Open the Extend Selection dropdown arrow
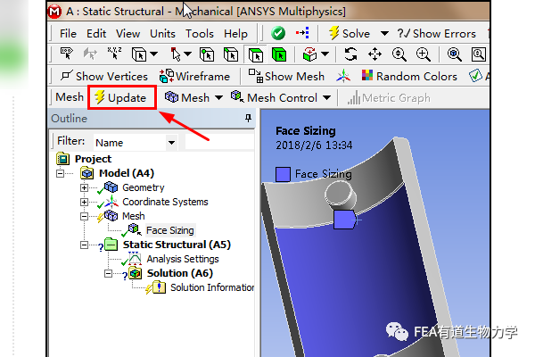 coord(325,54)
